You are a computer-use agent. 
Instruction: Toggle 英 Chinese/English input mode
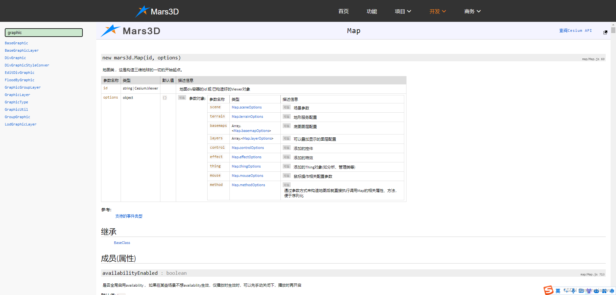click(558, 291)
